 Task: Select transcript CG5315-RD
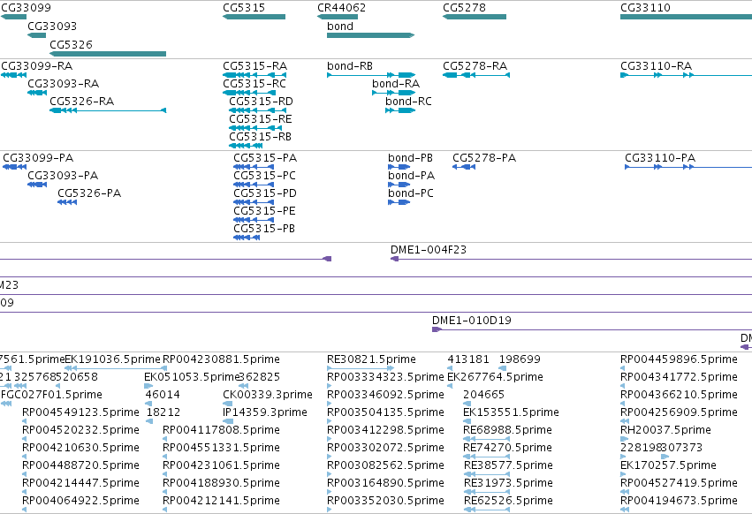257,110
